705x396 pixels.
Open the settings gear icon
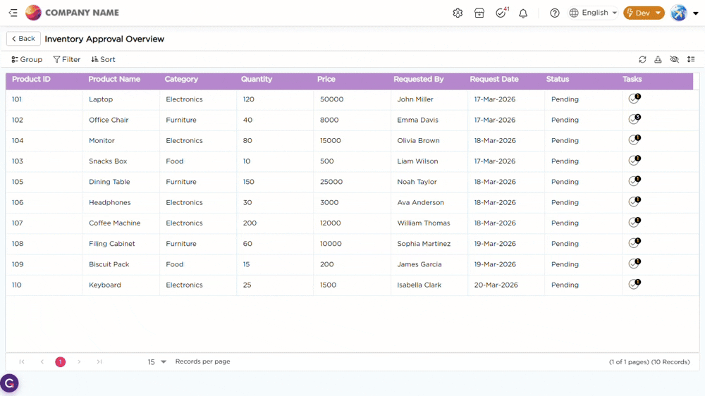click(x=458, y=13)
